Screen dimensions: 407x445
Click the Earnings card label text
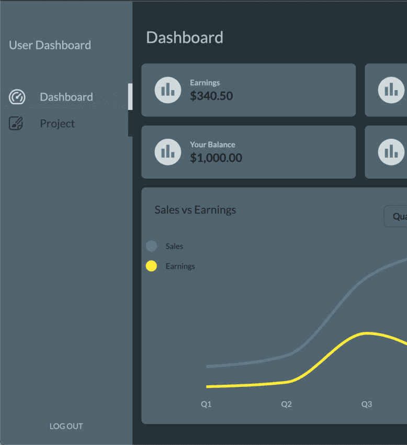coord(205,83)
